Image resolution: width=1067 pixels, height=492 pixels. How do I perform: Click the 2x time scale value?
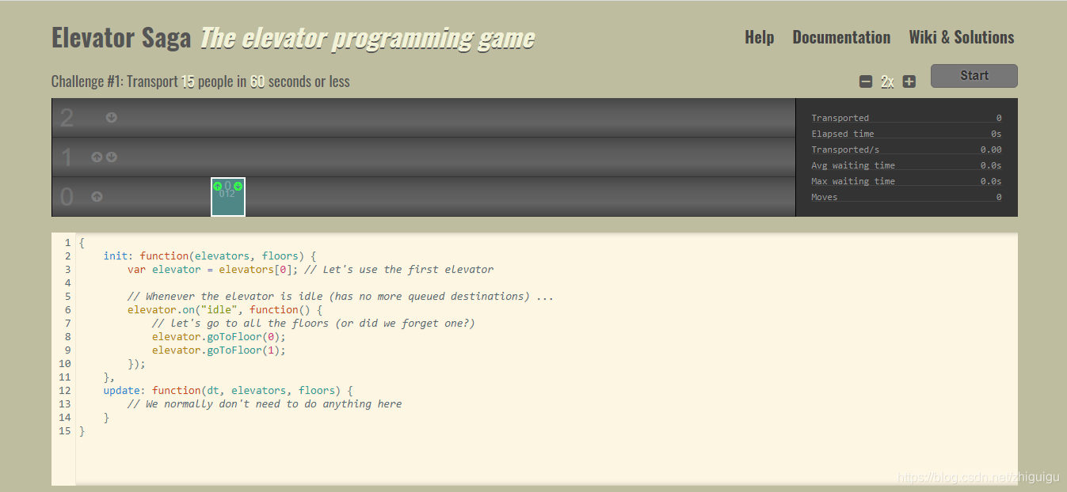coord(887,81)
